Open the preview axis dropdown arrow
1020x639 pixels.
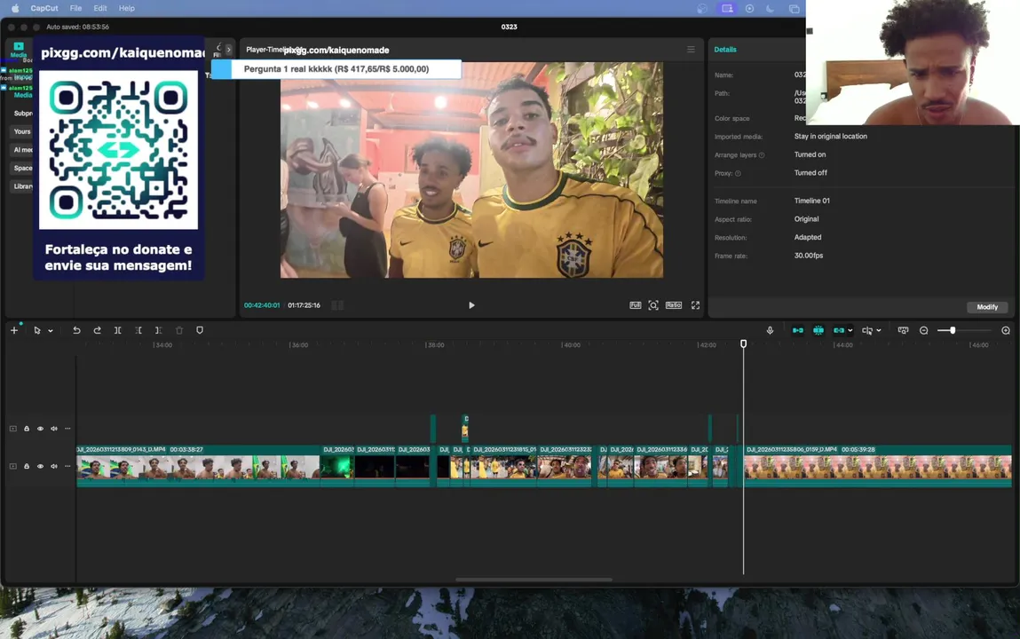[879, 331]
